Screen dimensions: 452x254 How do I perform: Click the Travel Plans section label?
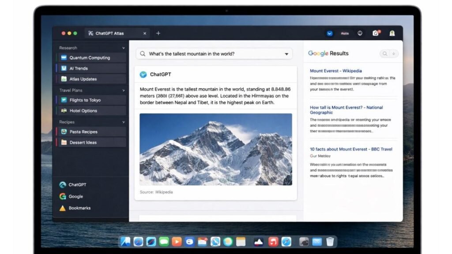point(71,90)
